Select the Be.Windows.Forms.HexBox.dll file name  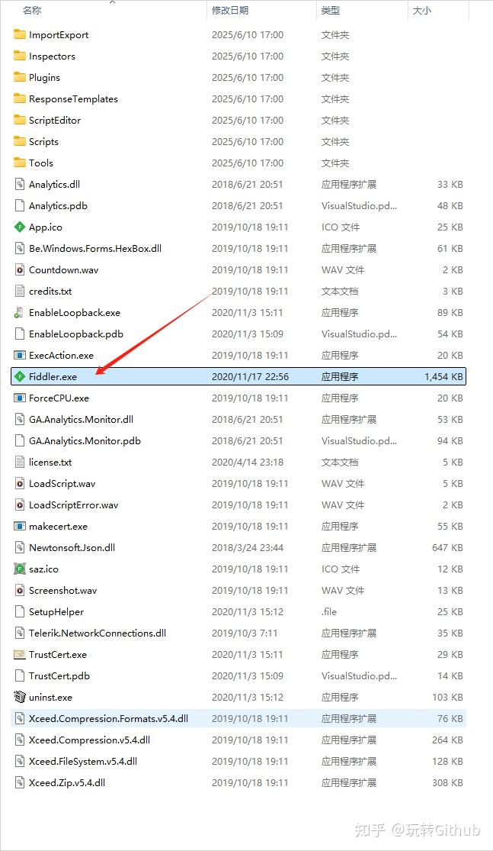(95, 249)
